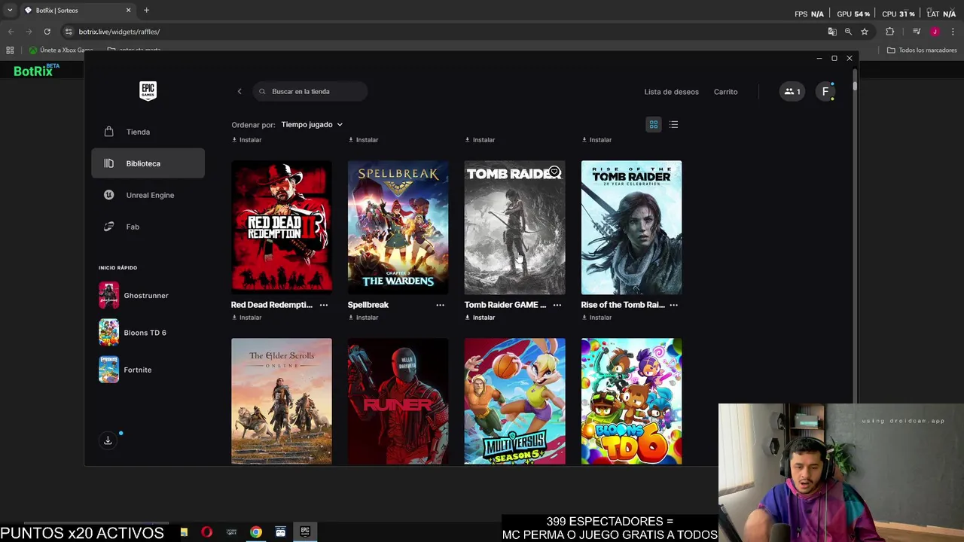
Task: Open Epic Games Launcher from the taskbar
Action: coord(305,532)
